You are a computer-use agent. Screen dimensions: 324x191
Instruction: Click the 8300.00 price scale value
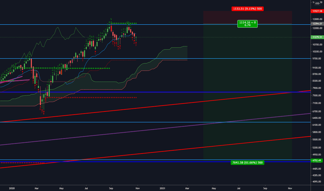click(317, 81)
